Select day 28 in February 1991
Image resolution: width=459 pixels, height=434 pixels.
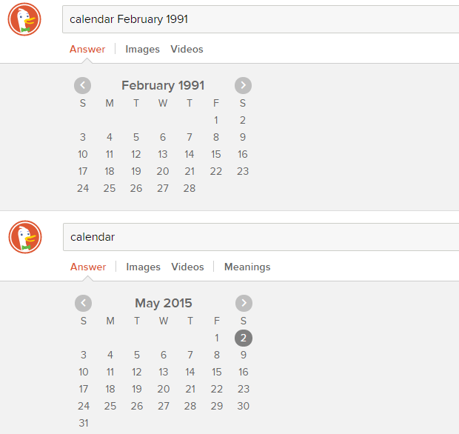pos(190,188)
